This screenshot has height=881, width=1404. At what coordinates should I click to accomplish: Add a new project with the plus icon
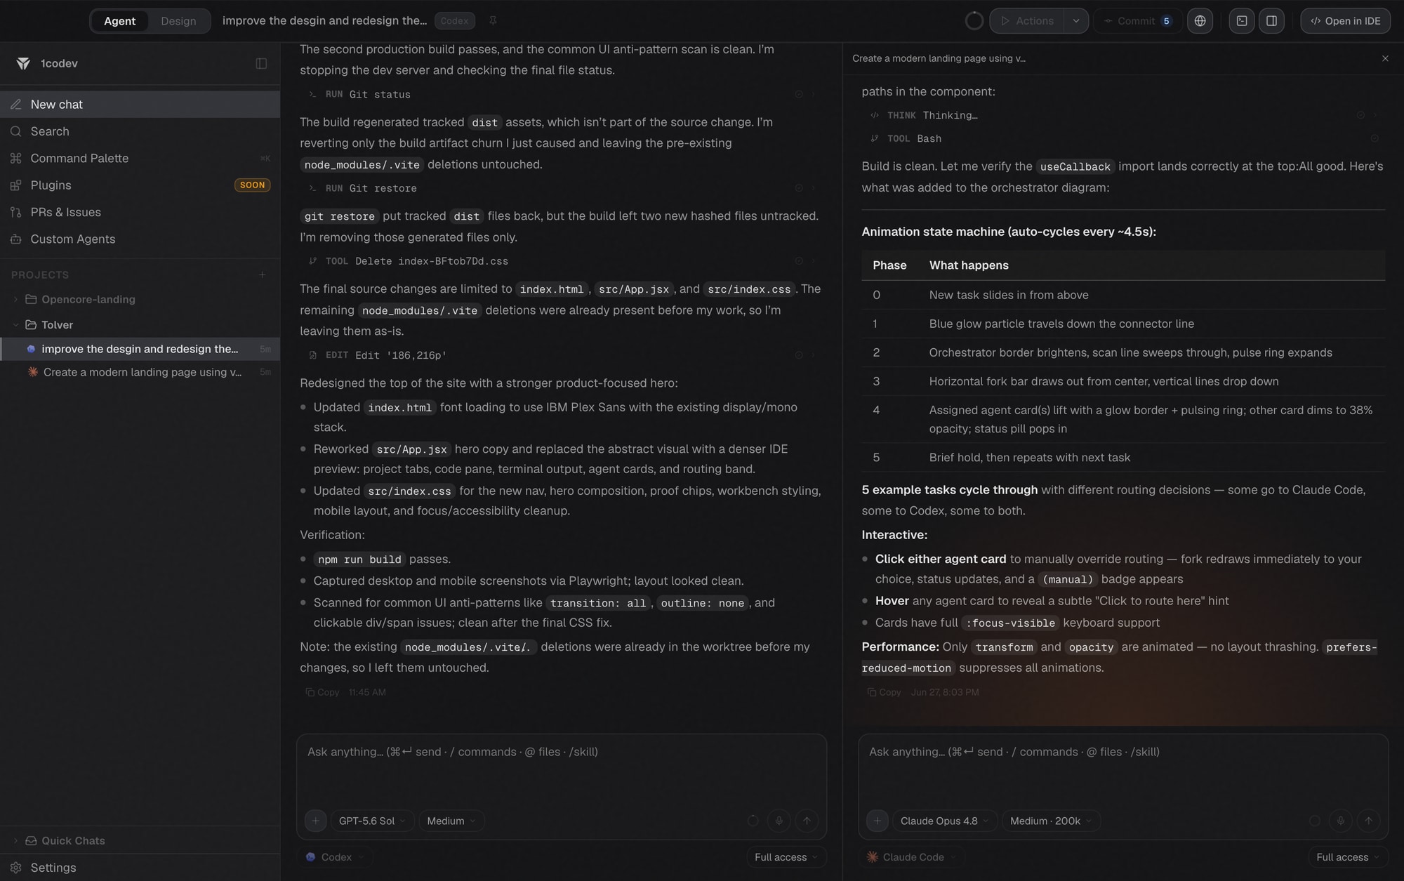coord(262,274)
